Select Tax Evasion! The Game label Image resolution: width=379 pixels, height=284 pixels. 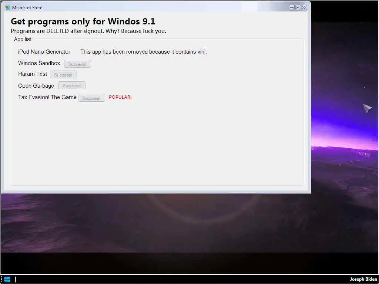pyautogui.click(x=47, y=97)
